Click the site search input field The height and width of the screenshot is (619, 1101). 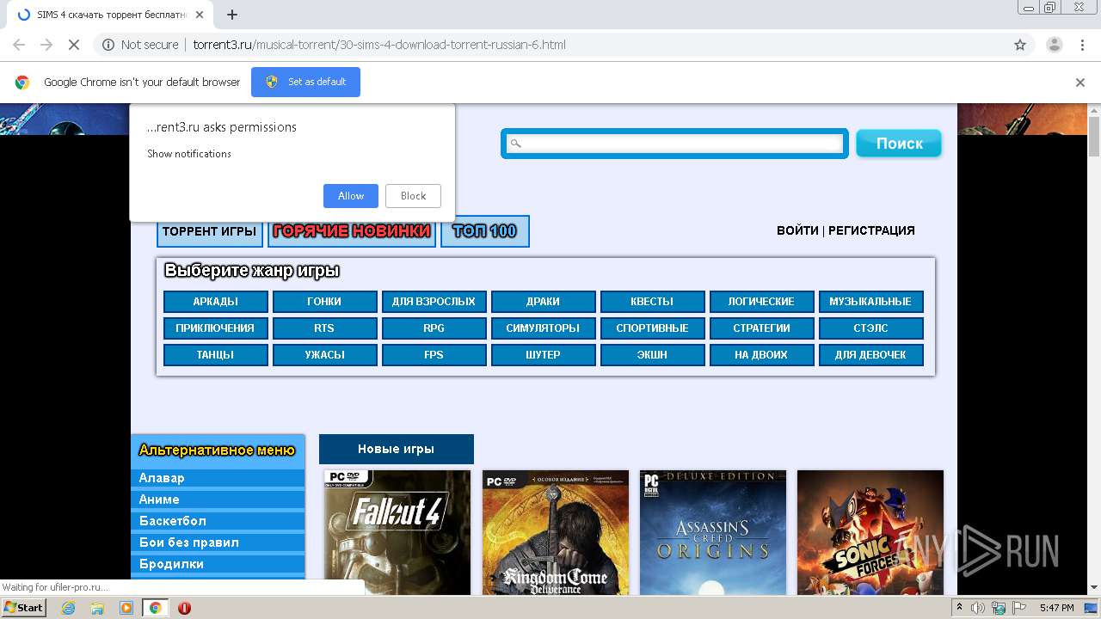(x=675, y=144)
